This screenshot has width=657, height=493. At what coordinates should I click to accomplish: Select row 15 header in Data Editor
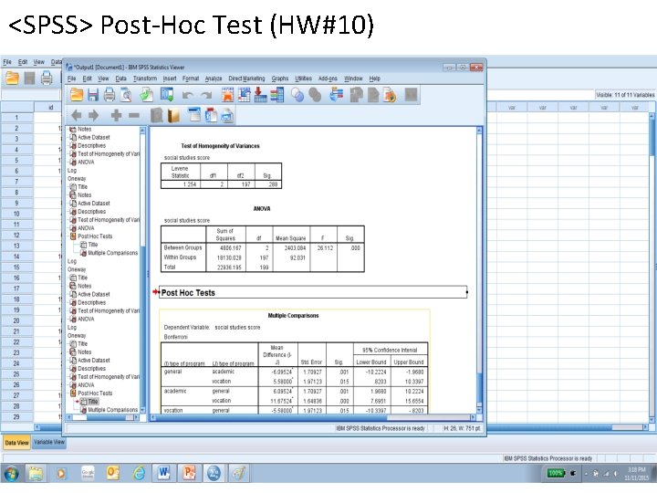tap(16, 267)
